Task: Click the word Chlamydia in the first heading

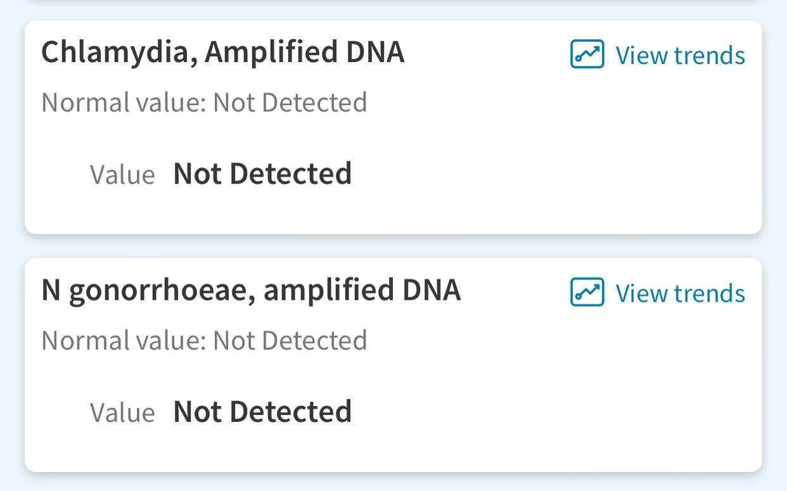Action: (x=115, y=52)
